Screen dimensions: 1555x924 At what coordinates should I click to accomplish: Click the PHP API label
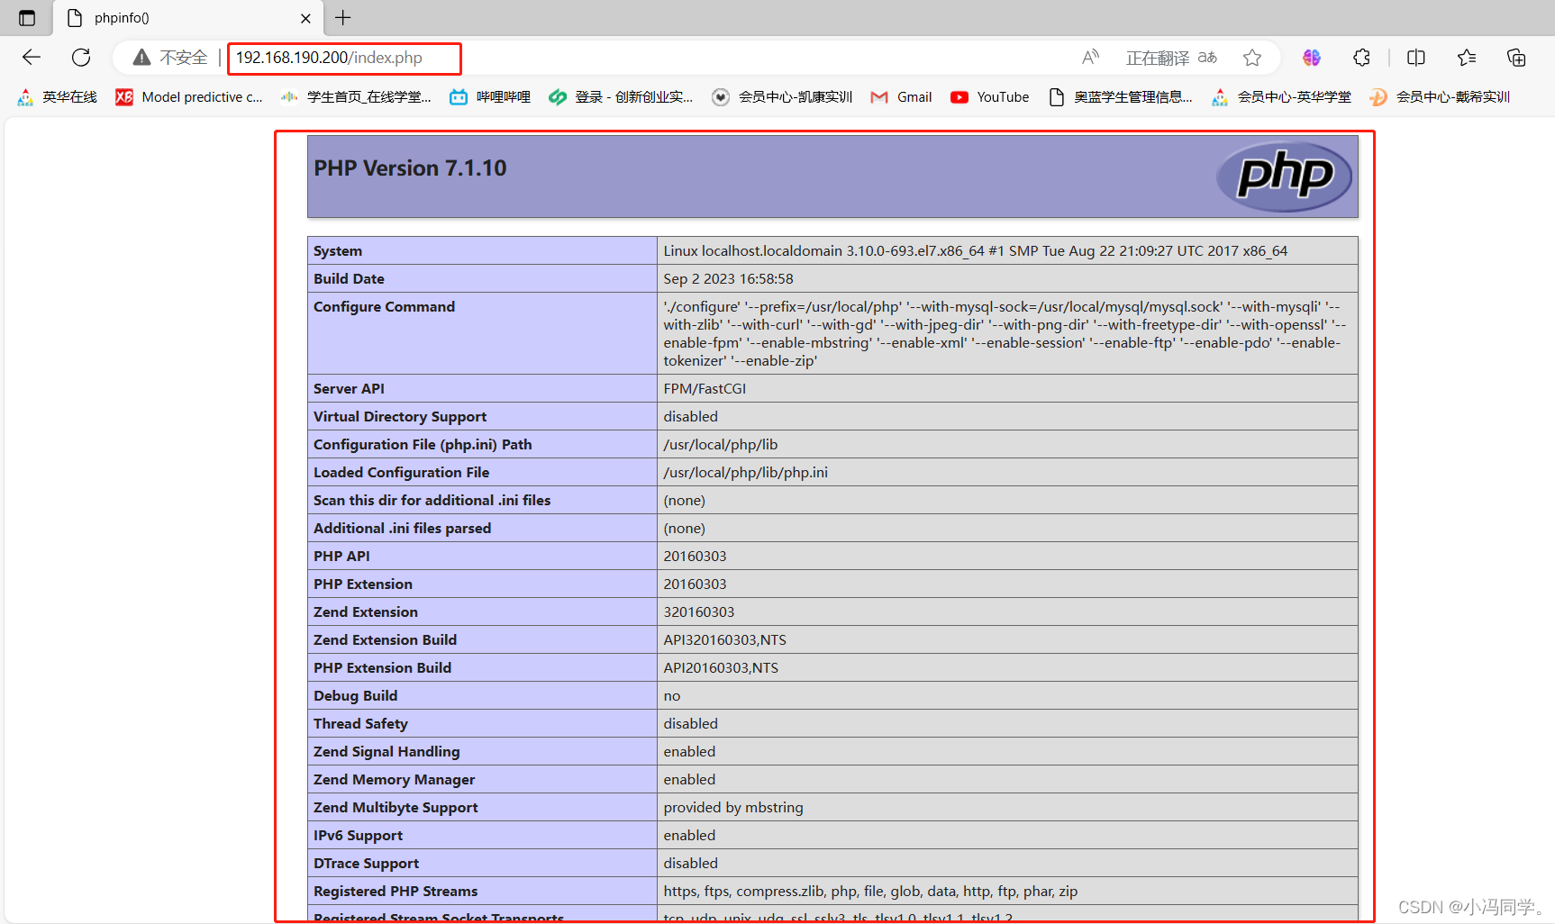point(341,556)
